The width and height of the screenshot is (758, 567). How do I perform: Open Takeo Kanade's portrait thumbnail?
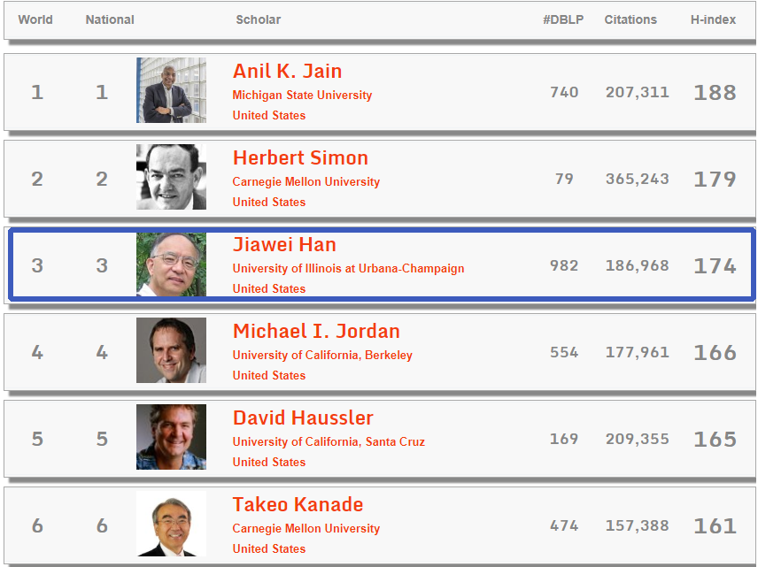[x=171, y=524]
